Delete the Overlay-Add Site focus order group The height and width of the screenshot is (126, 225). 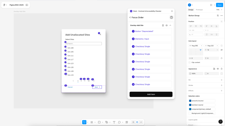tap(163, 25)
